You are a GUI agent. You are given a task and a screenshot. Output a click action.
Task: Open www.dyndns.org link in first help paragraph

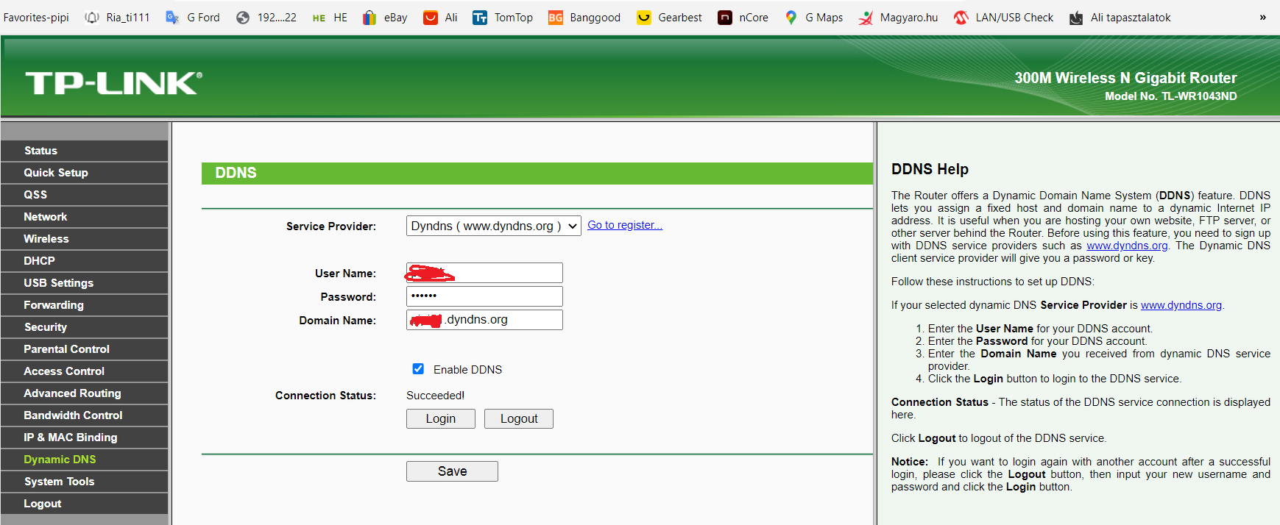[x=1127, y=246]
